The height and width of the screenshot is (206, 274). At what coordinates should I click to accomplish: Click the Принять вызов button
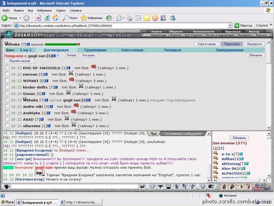[20, 61]
